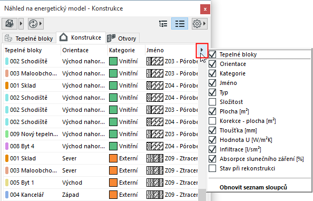313x201 pixels.
Task: Switch to the tree list view icon
Action: click(x=163, y=24)
